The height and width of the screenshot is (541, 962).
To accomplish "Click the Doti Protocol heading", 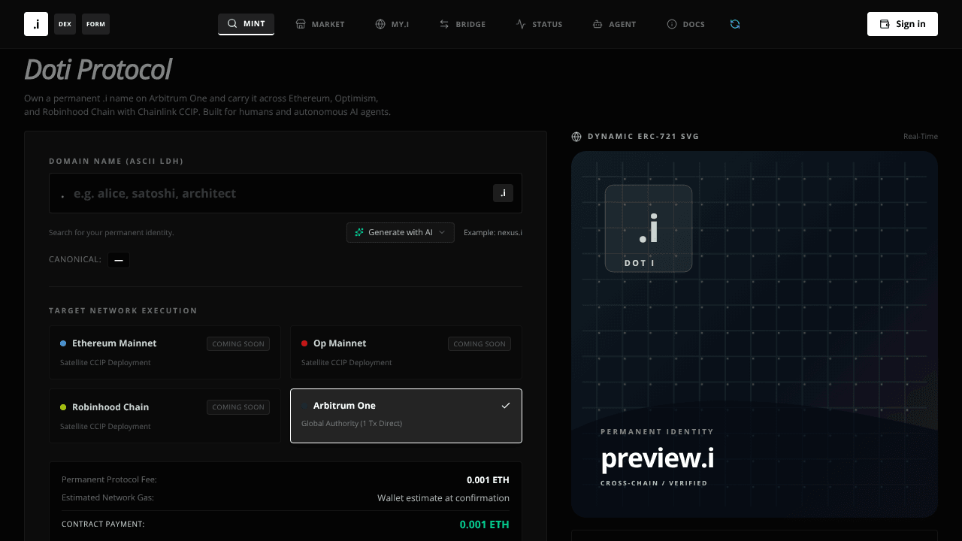I will (98, 70).
